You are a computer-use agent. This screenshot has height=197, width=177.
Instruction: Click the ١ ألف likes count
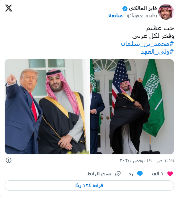pyautogui.click(x=157, y=174)
